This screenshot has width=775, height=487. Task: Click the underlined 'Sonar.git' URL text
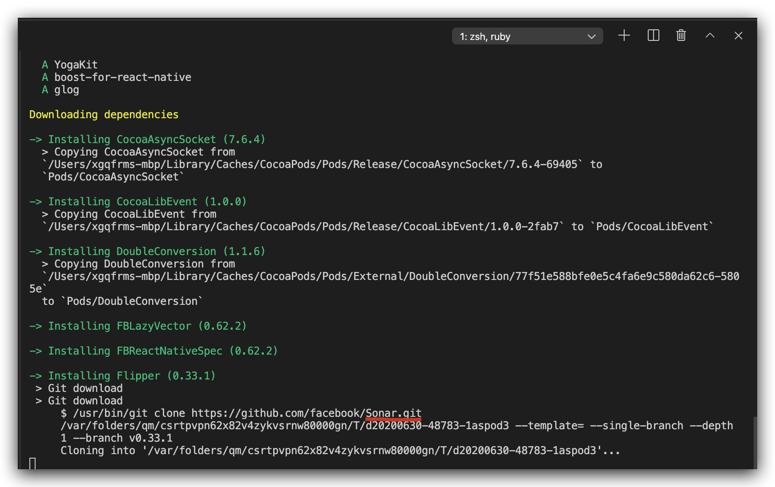[393, 413]
